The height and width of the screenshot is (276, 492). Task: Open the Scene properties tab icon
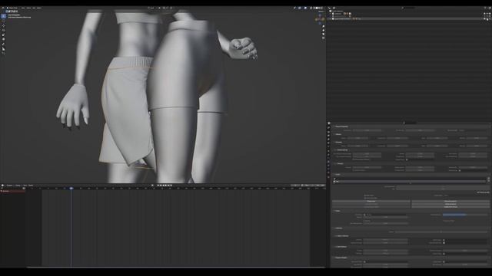pyautogui.click(x=328, y=143)
